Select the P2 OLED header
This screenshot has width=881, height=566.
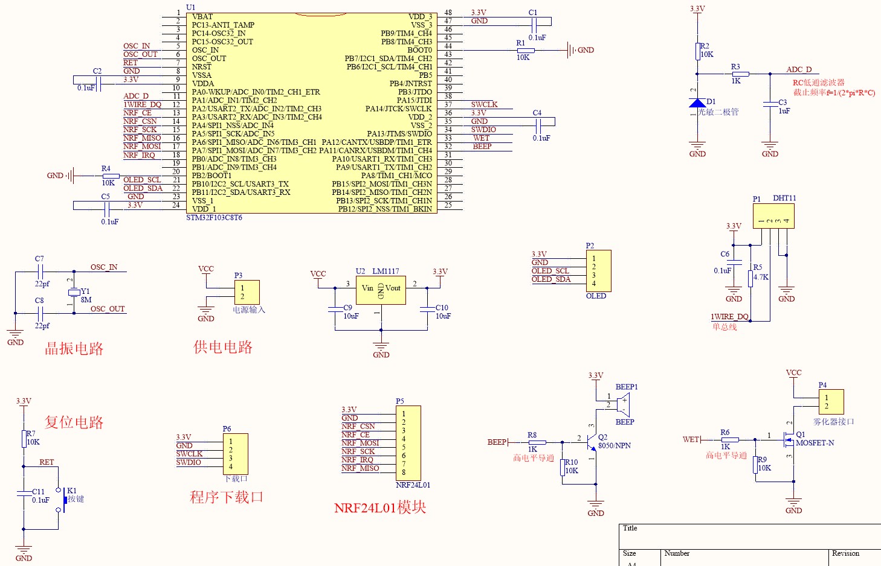pyautogui.click(x=598, y=271)
